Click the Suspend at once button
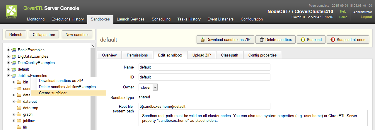The image size is (375, 130). pos(348,40)
